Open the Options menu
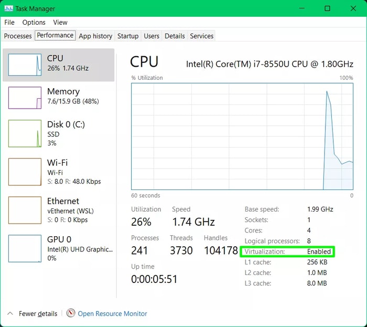The height and width of the screenshot is (327, 367). (34, 23)
